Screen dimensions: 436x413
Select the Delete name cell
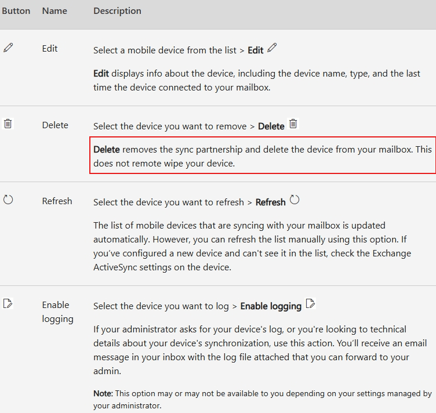(x=55, y=125)
